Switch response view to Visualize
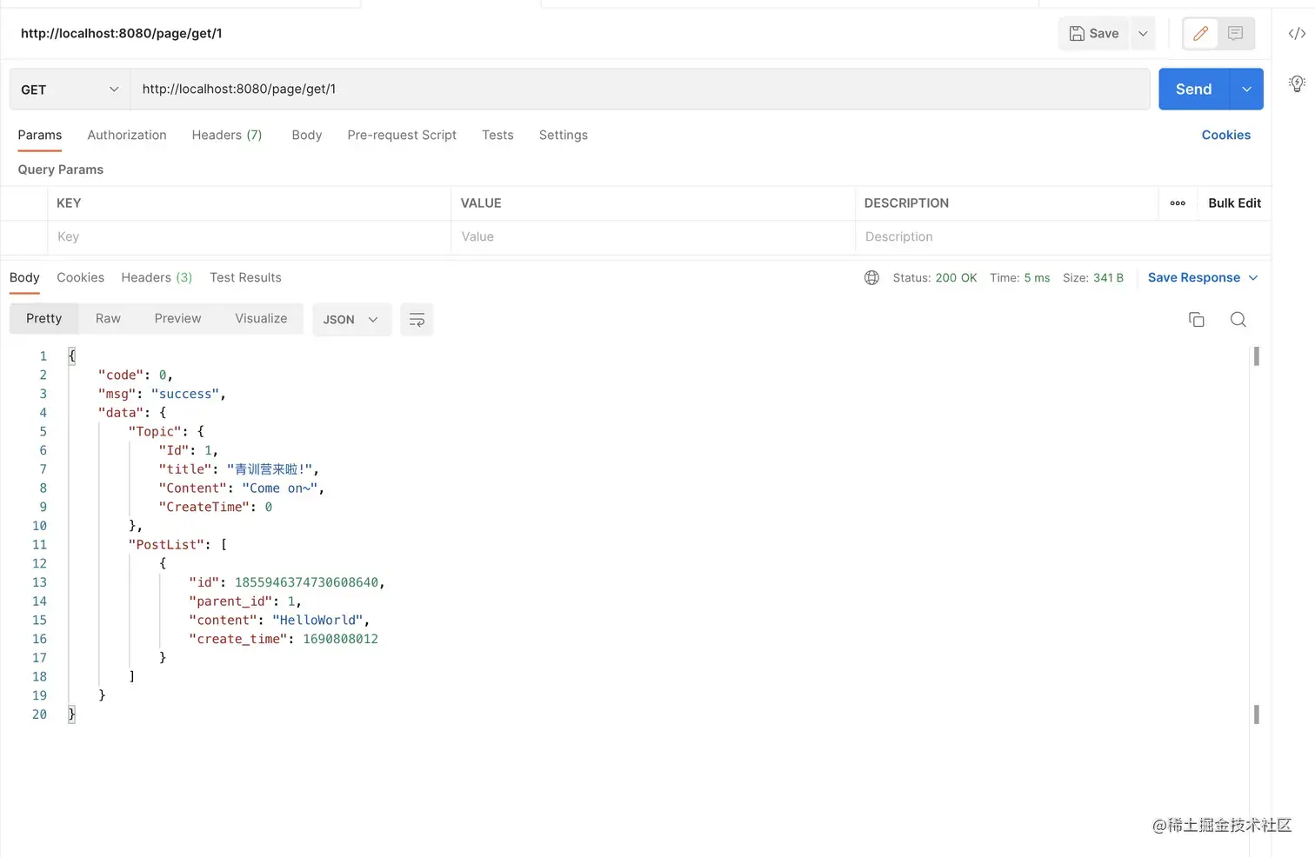 coord(261,319)
